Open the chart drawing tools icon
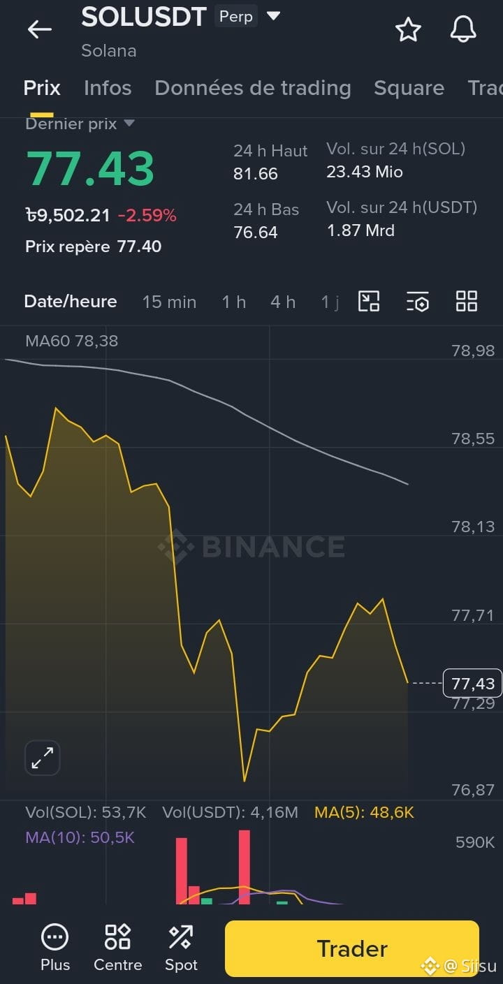This screenshot has width=503, height=984. coord(369,301)
